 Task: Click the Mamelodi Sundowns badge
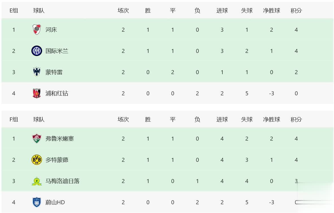pos(36,181)
